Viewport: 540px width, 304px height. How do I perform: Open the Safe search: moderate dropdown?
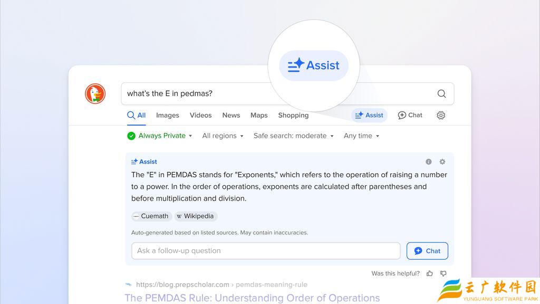(x=293, y=136)
